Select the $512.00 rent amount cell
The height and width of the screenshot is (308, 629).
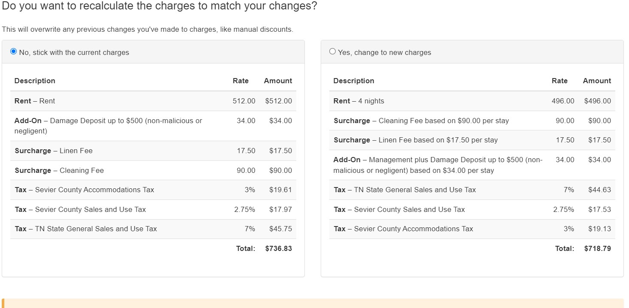tap(278, 101)
